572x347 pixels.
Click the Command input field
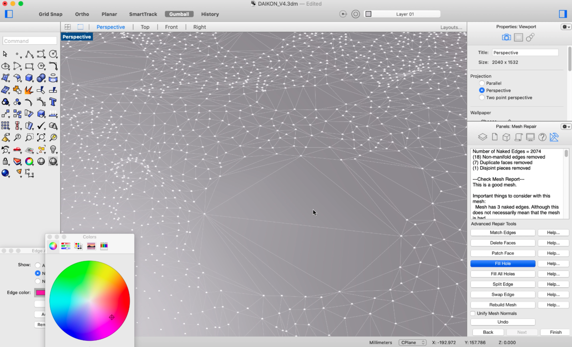30,41
